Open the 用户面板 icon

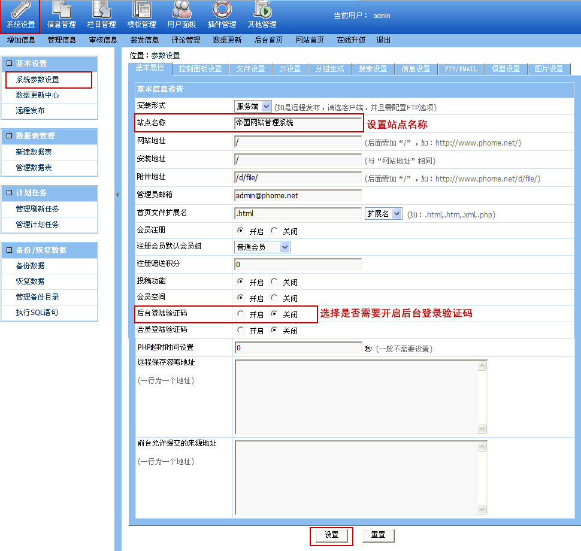pos(181,10)
